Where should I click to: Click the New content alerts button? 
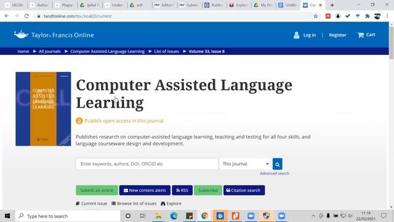pyautogui.click(x=145, y=191)
